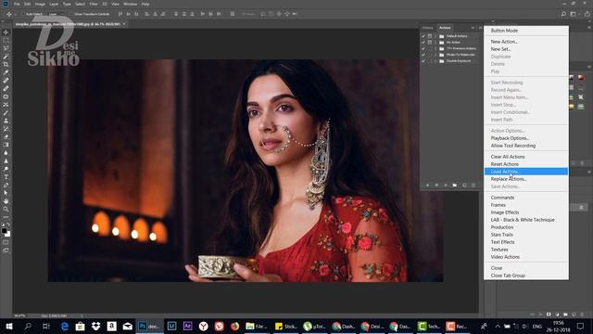Expand the Double Exposure set
The height and width of the screenshot is (334, 593).
pos(435,60)
